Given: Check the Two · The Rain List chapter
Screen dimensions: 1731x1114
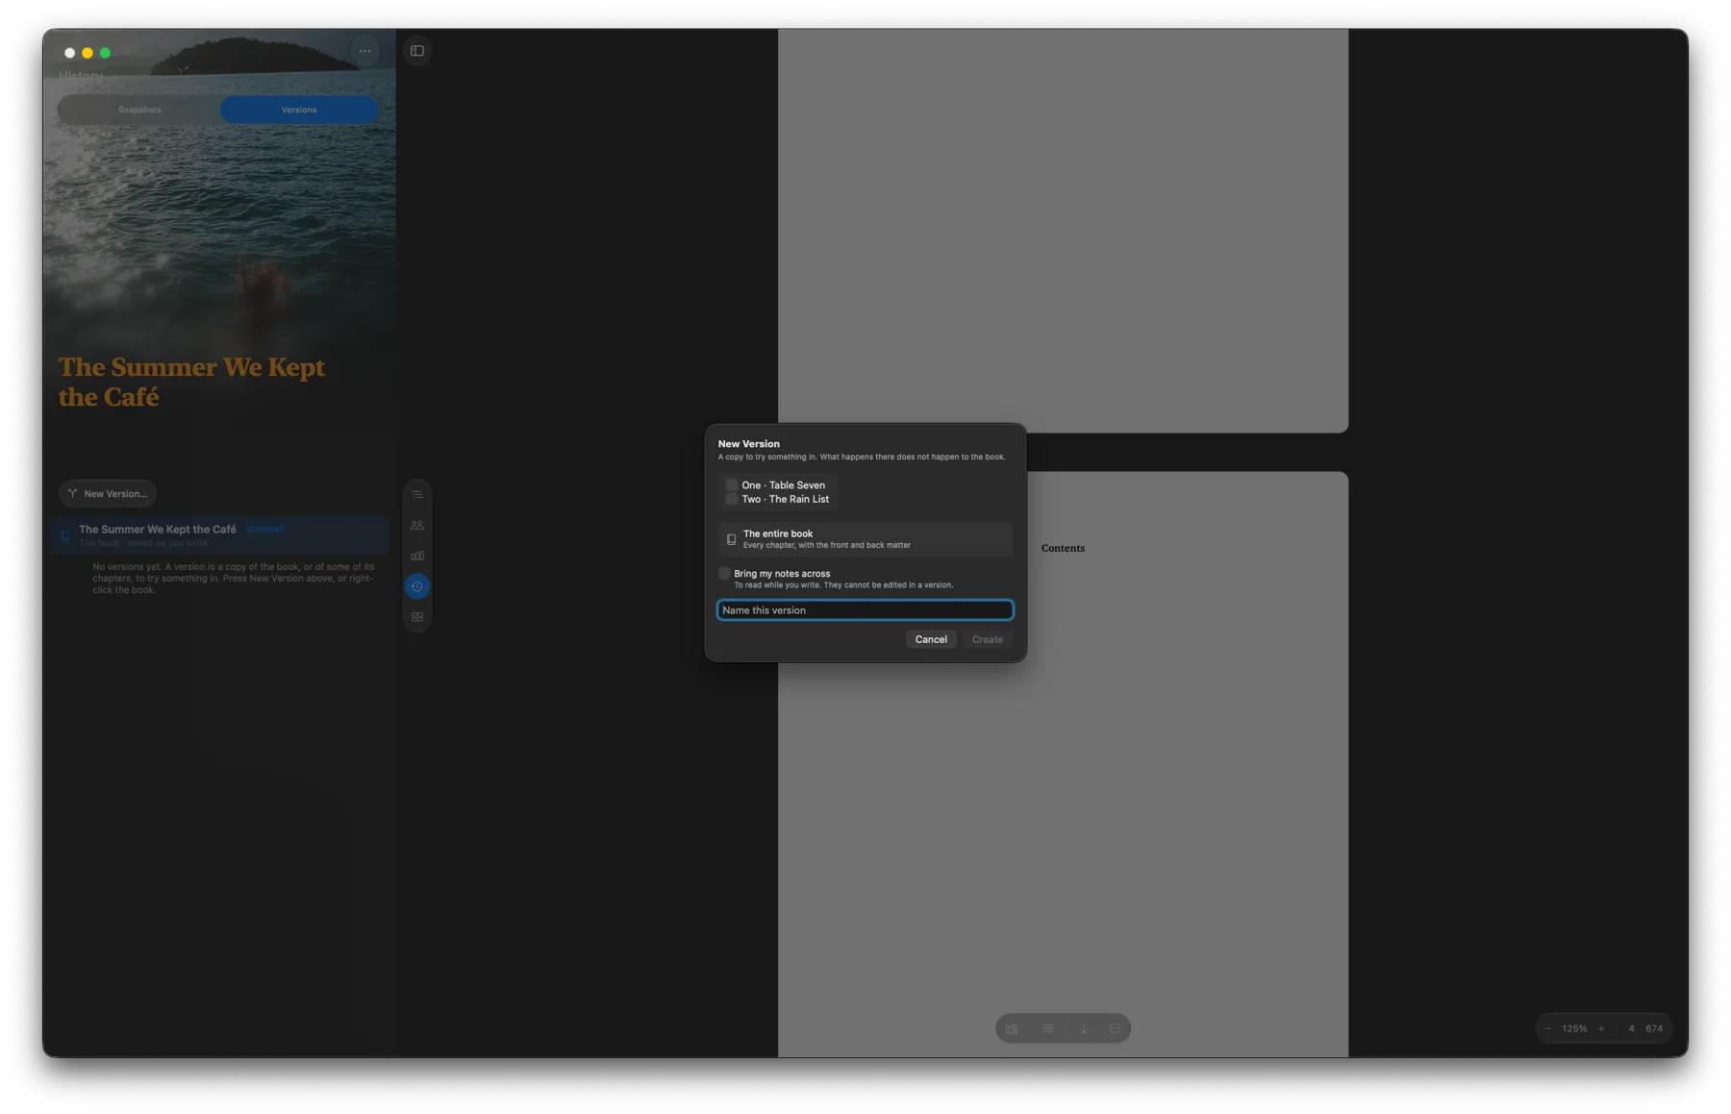Looking at the screenshot, I should point(732,500).
